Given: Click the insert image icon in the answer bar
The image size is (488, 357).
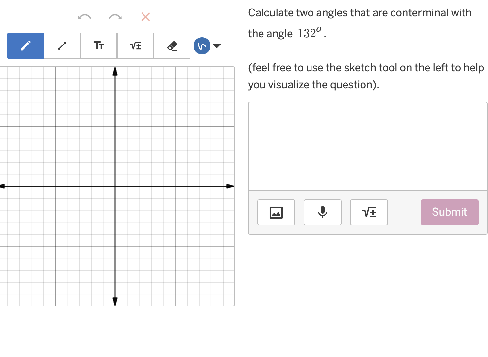Looking at the screenshot, I should pyautogui.click(x=276, y=212).
